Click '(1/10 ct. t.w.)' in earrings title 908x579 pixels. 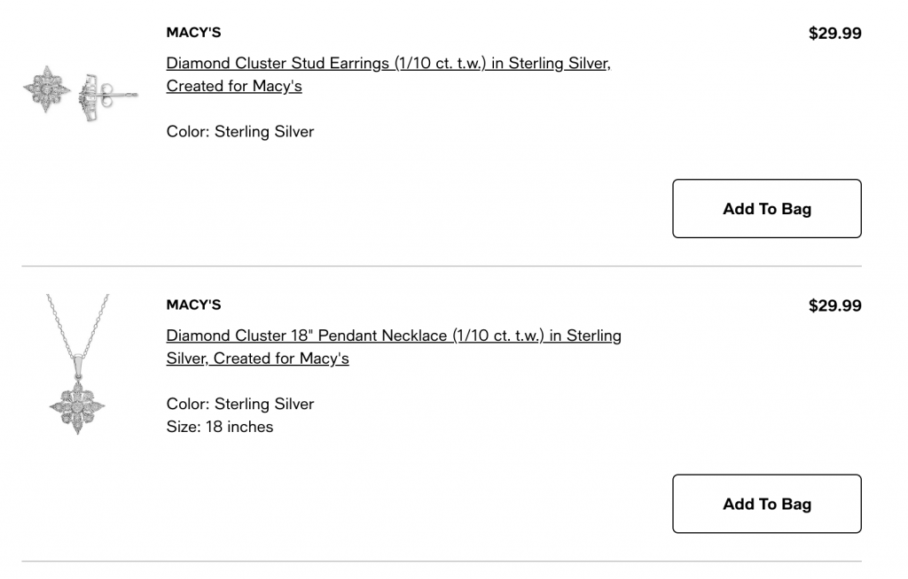click(440, 63)
